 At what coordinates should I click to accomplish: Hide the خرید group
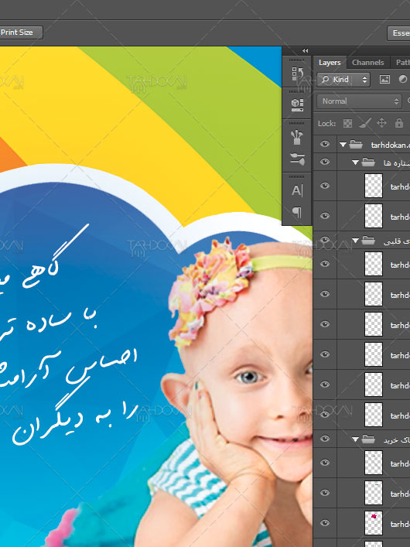(325, 439)
